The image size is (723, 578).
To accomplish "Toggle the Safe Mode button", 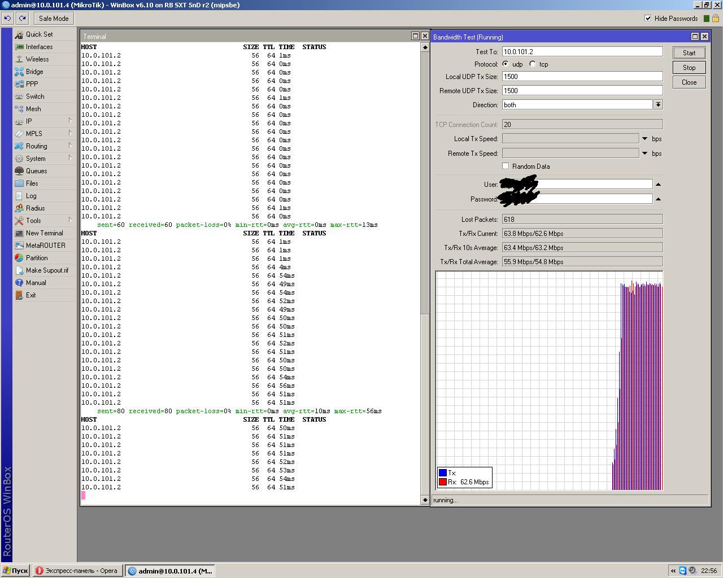I will click(54, 19).
